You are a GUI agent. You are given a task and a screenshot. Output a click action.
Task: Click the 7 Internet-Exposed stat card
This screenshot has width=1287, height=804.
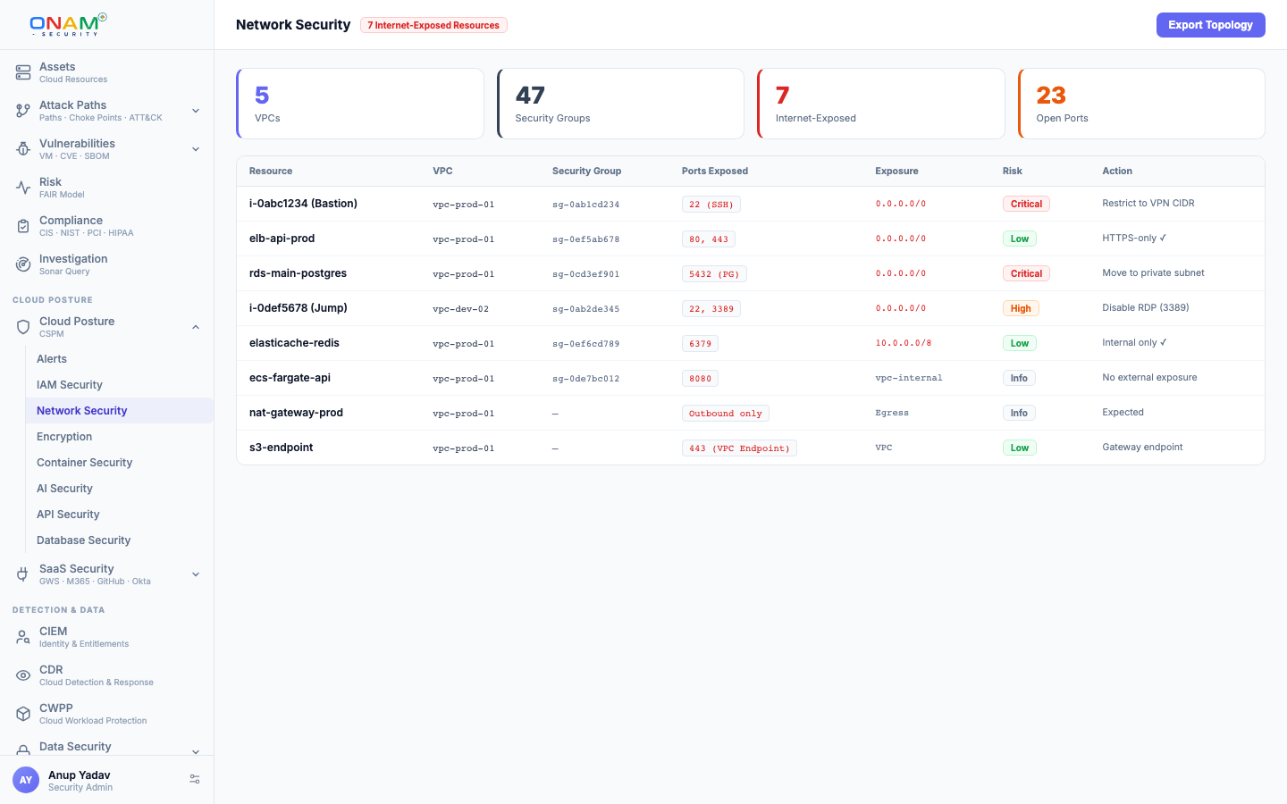(881, 104)
